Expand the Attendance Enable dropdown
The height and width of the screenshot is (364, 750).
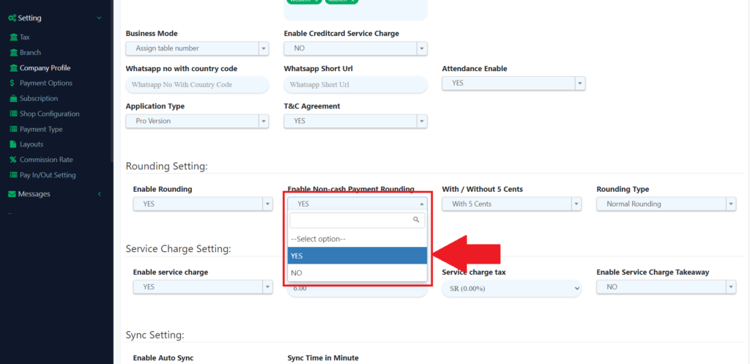click(x=513, y=83)
